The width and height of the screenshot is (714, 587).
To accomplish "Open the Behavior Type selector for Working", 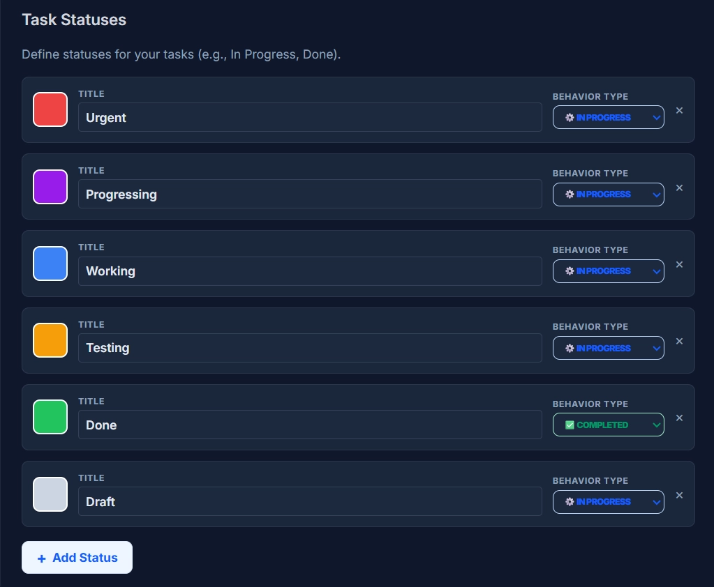I will tap(608, 271).
